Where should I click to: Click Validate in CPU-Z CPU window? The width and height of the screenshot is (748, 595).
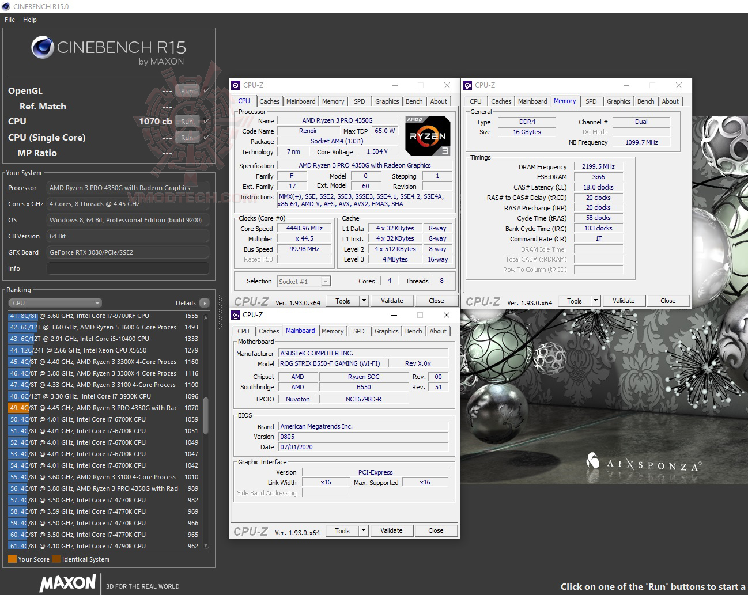[x=392, y=301]
